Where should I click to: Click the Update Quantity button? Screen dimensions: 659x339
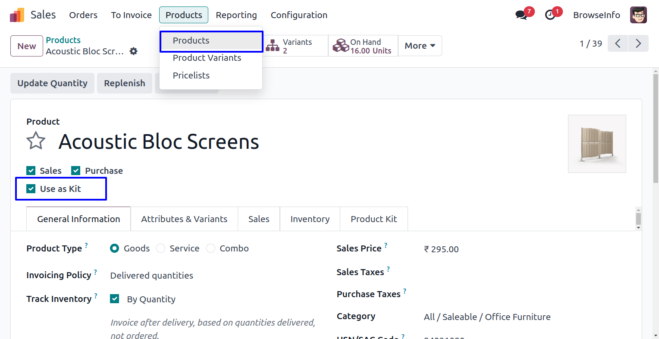tap(52, 83)
